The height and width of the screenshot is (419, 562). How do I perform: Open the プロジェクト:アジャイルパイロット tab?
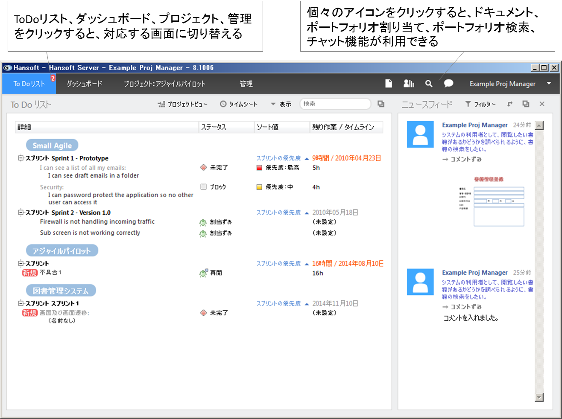tap(164, 84)
